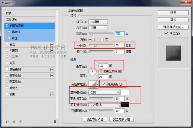Click the 软化 pixel input field
Image resolution: width=193 pixels, height=128 pixels.
pyautogui.click(x=120, y=51)
